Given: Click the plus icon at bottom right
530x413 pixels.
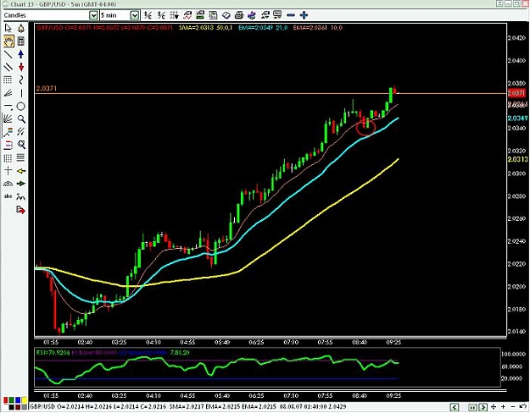Looking at the screenshot, I should tap(504, 407).
